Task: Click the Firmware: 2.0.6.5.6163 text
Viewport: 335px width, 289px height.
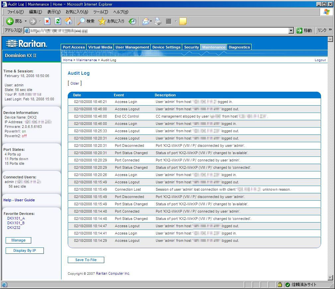Action: (x=23, y=127)
